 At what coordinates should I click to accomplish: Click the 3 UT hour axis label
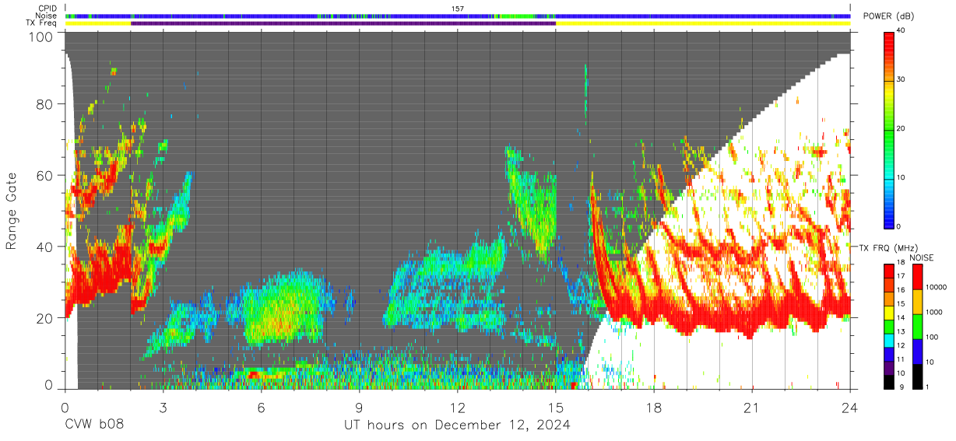pyautogui.click(x=163, y=408)
